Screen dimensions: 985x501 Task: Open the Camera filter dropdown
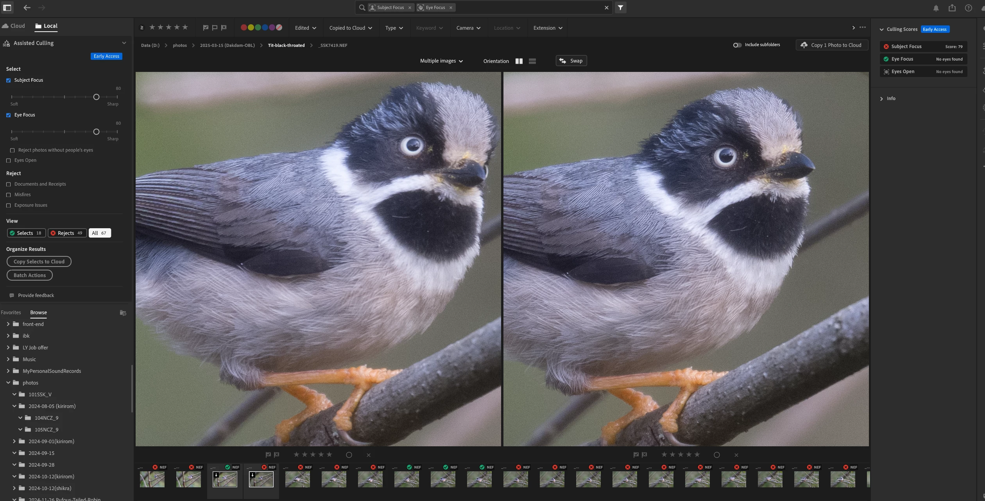point(468,28)
